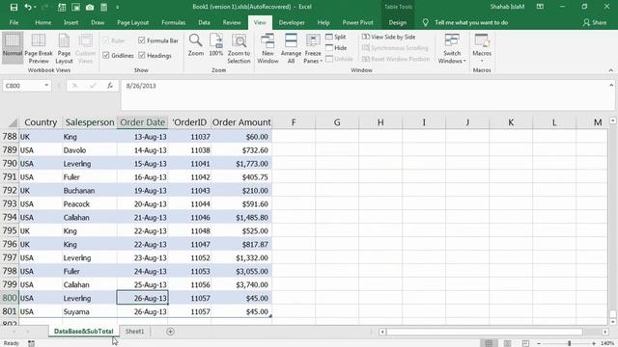Switch to the Home ribbon tab
Screen dimensions: 618x347
pos(42,23)
